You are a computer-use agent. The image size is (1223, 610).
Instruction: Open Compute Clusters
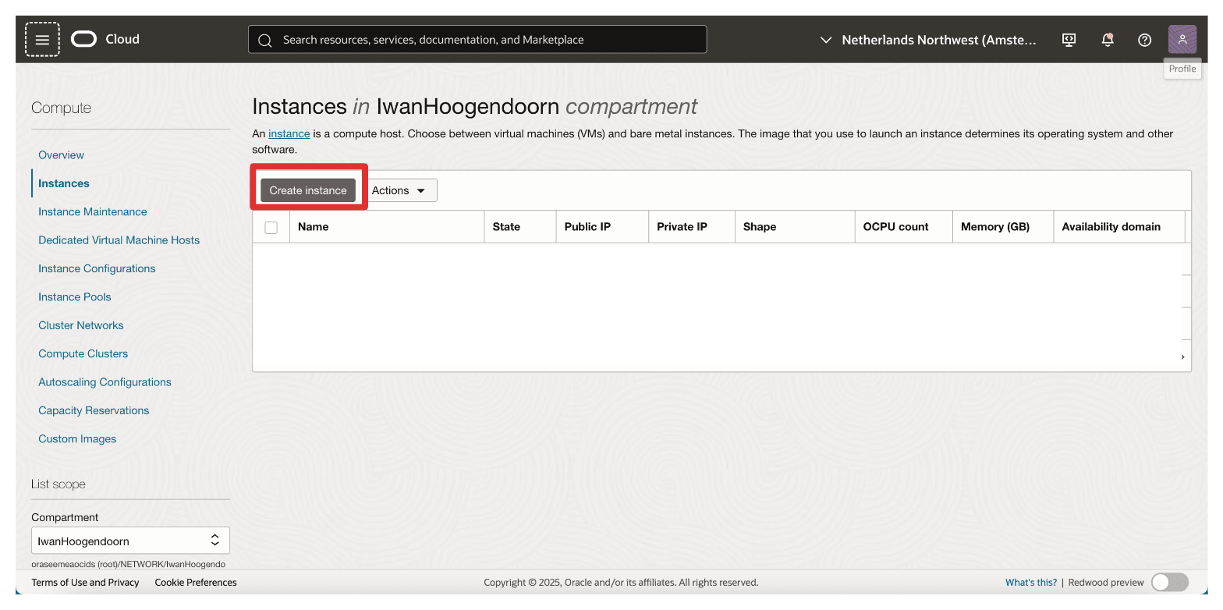(83, 353)
